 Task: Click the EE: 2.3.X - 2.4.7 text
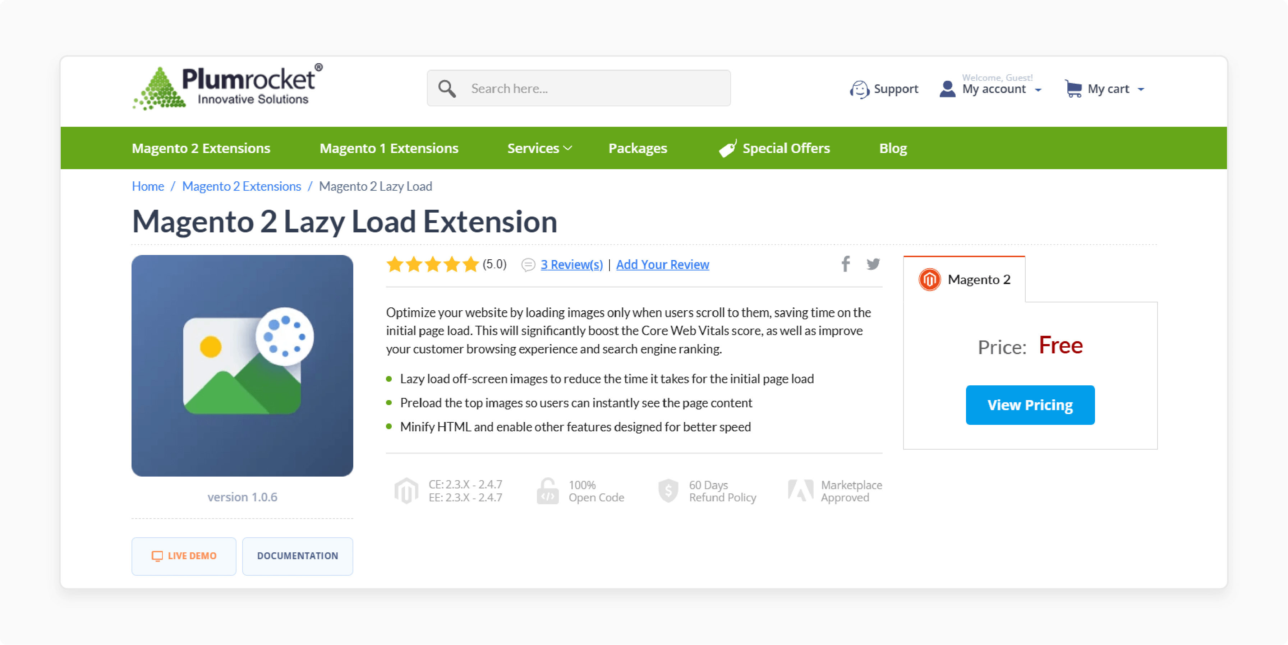tap(465, 498)
